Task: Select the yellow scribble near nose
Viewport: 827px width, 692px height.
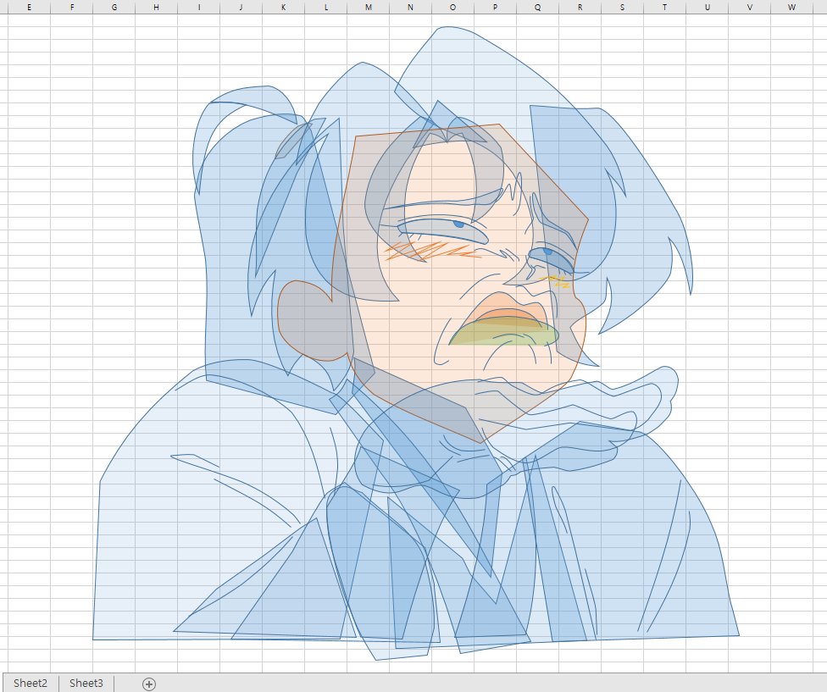Action: click(555, 281)
